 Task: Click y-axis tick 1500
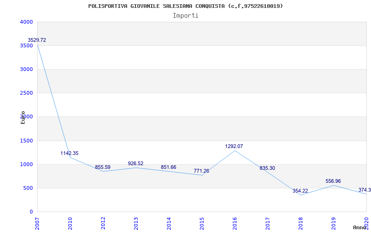coord(27,141)
